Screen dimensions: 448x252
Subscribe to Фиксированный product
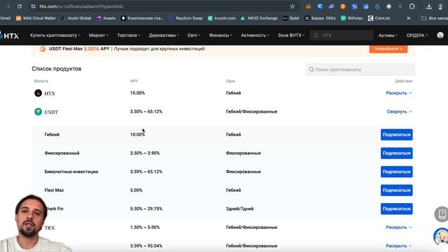coord(397,153)
